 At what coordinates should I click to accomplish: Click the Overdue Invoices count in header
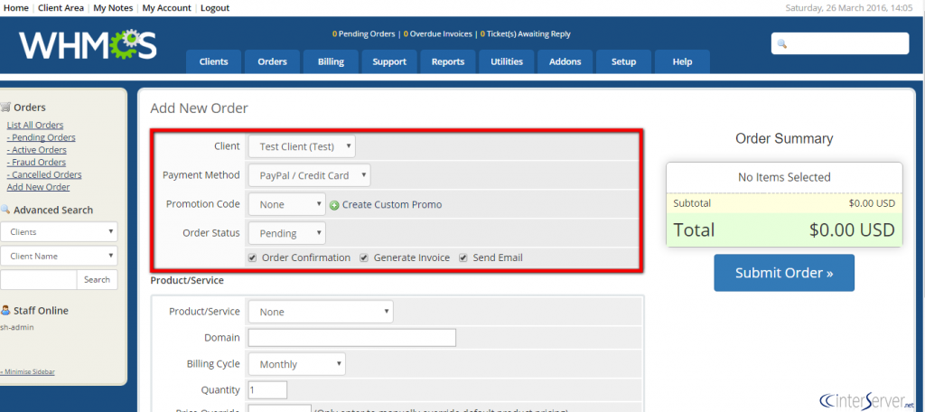[438, 34]
